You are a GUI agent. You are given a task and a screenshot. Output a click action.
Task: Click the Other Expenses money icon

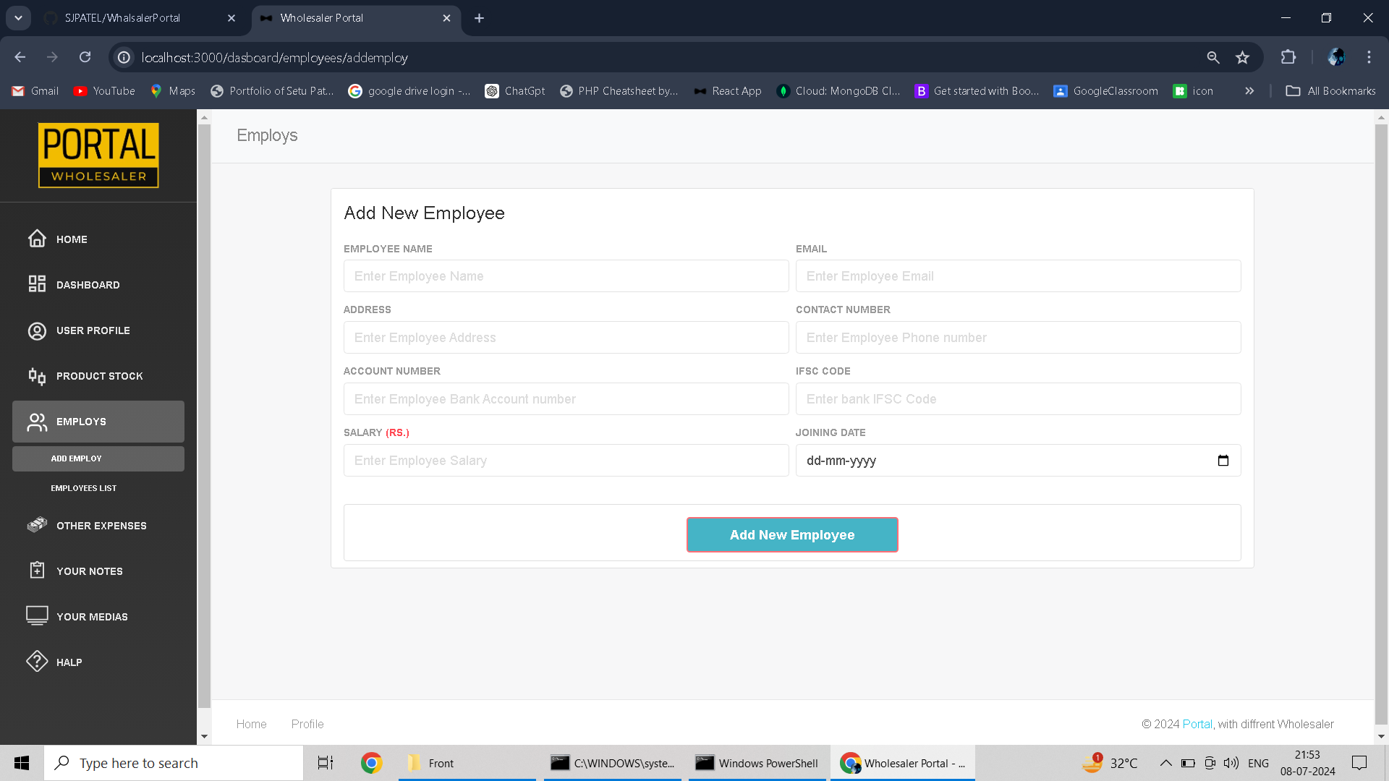[x=37, y=525]
